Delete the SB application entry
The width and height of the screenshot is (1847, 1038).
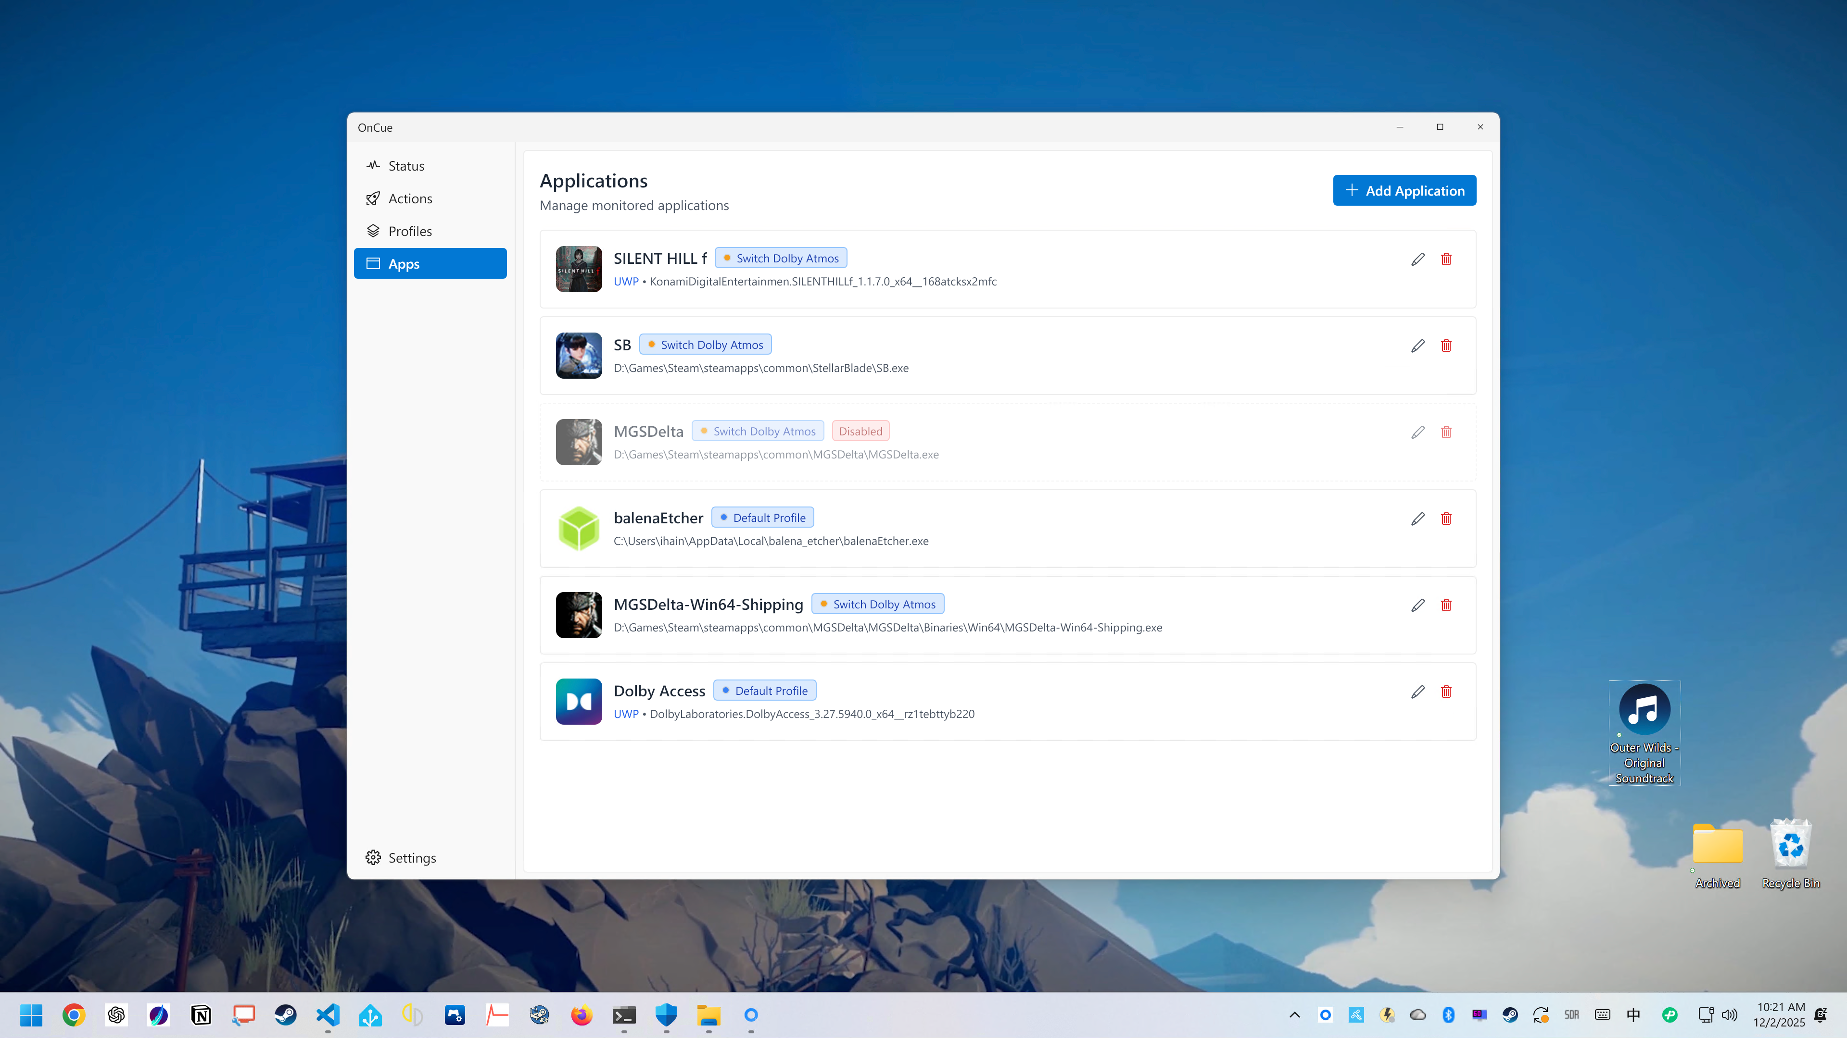point(1445,346)
